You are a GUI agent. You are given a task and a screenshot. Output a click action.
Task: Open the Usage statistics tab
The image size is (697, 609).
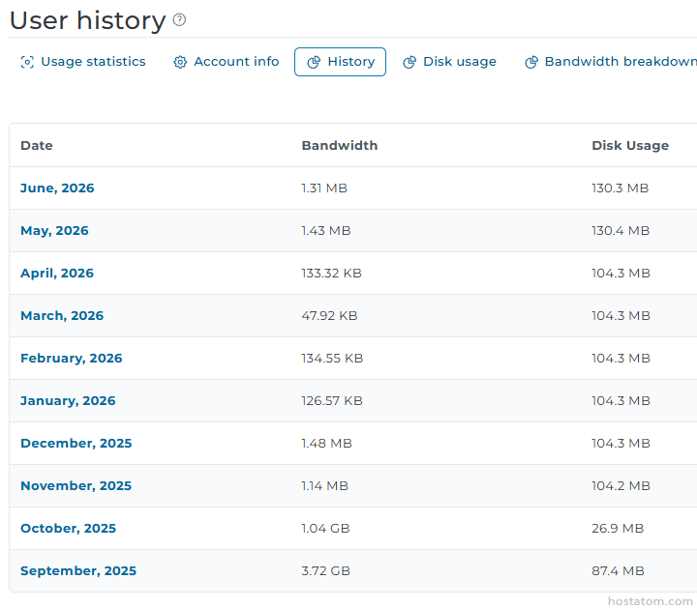click(x=83, y=62)
